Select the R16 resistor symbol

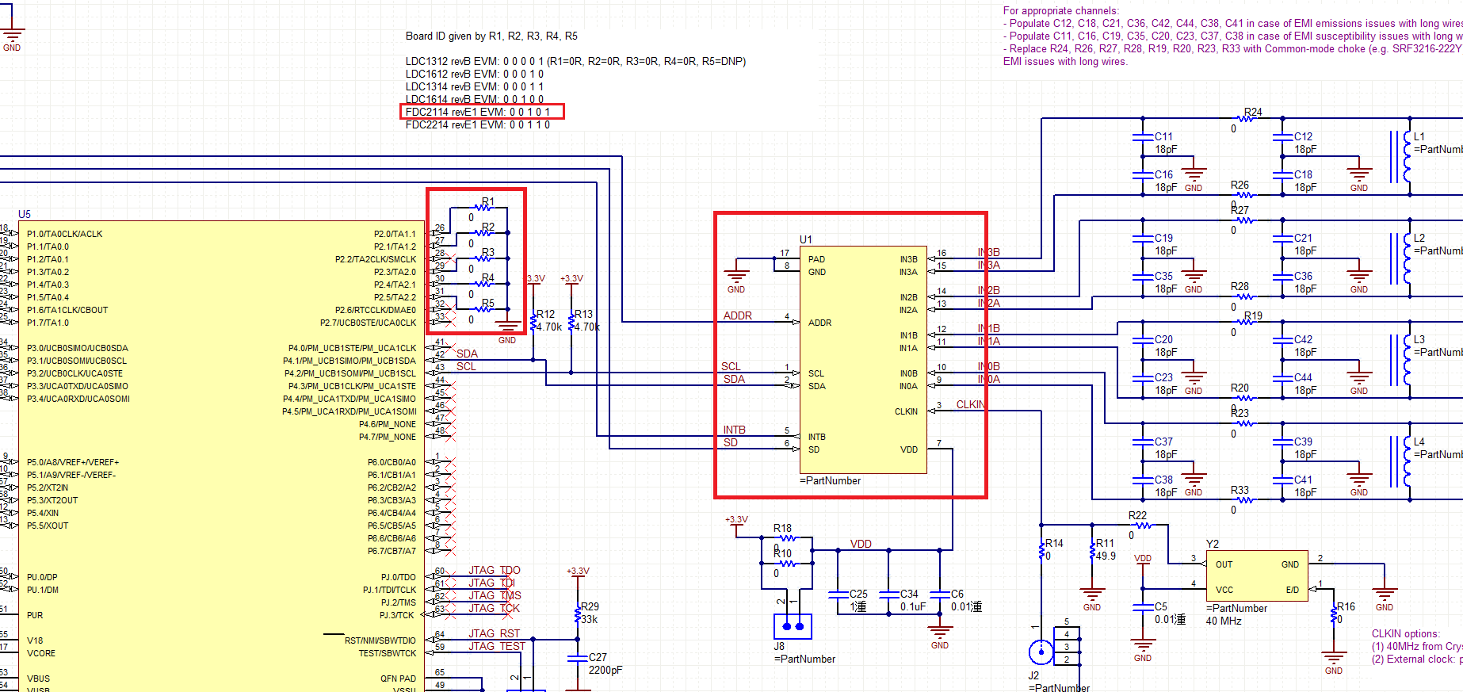click(1334, 614)
